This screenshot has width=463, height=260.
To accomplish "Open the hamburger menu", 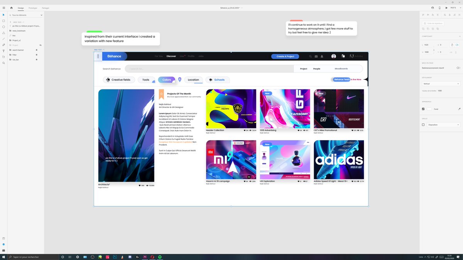I will [x=4, y=8].
